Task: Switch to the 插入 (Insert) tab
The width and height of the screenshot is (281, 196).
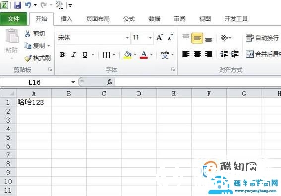Action: [x=66, y=19]
